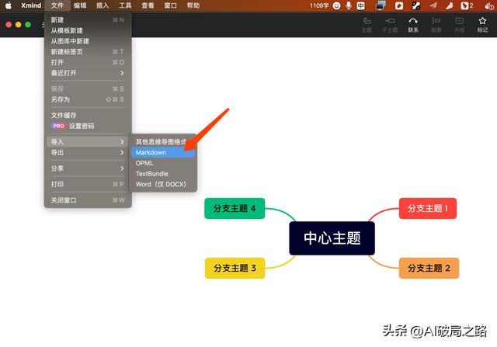Open the 编辑 menu in menu bar

(80, 5)
